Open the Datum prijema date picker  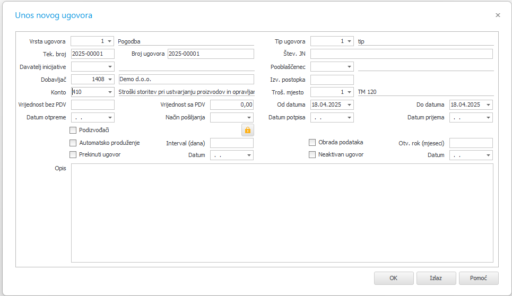[x=489, y=117]
